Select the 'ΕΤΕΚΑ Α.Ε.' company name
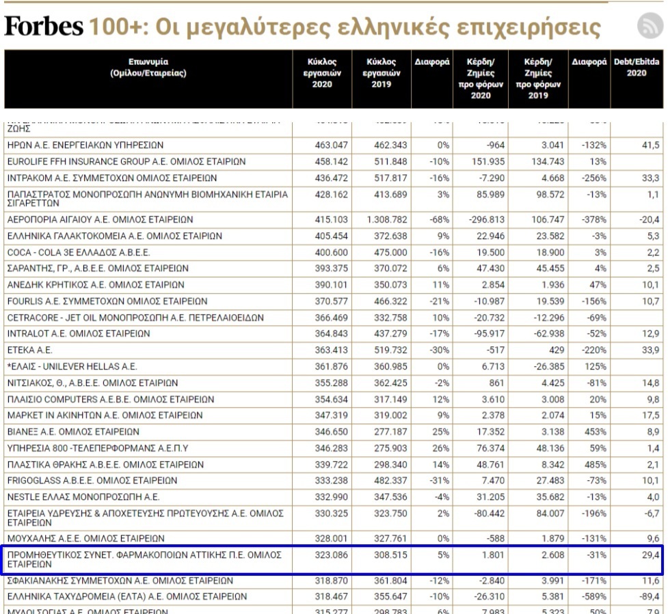This screenshot has height=614, width=668. (x=30, y=350)
